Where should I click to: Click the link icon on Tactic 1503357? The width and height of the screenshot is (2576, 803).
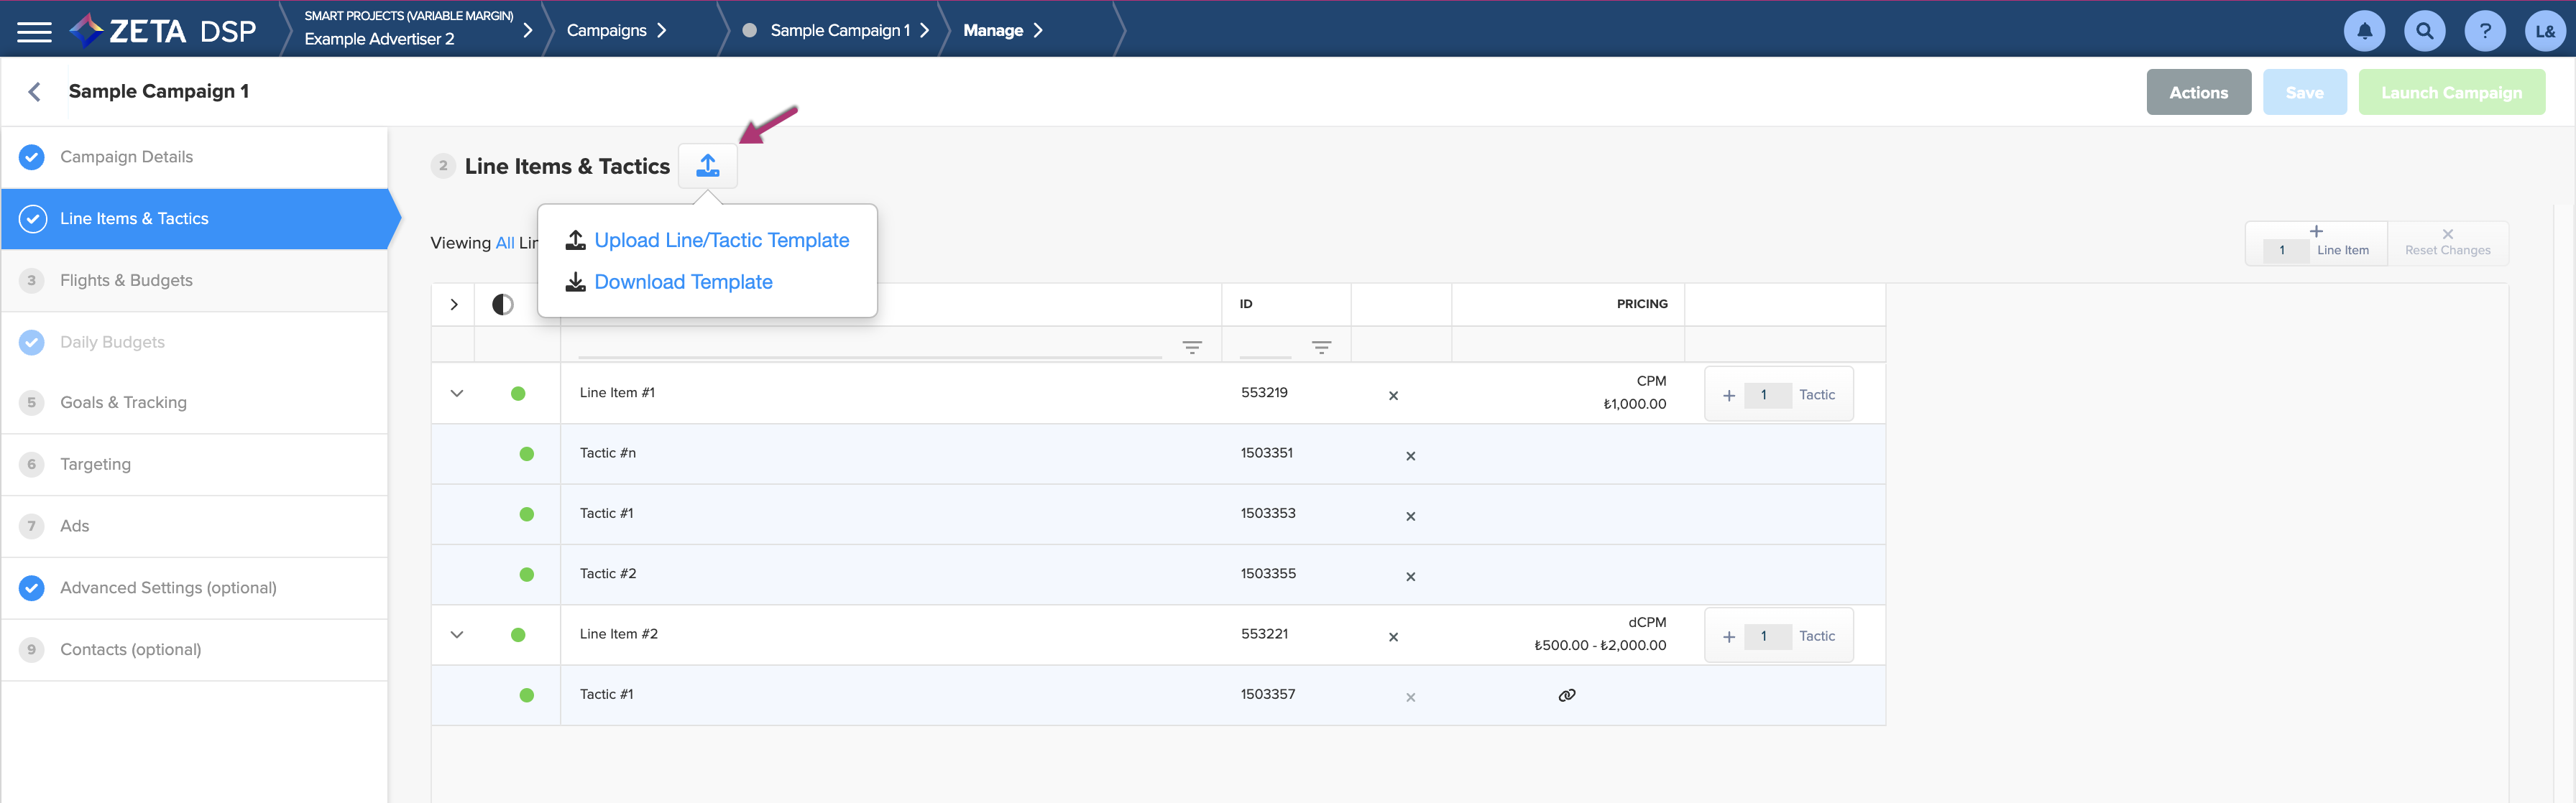click(1566, 695)
